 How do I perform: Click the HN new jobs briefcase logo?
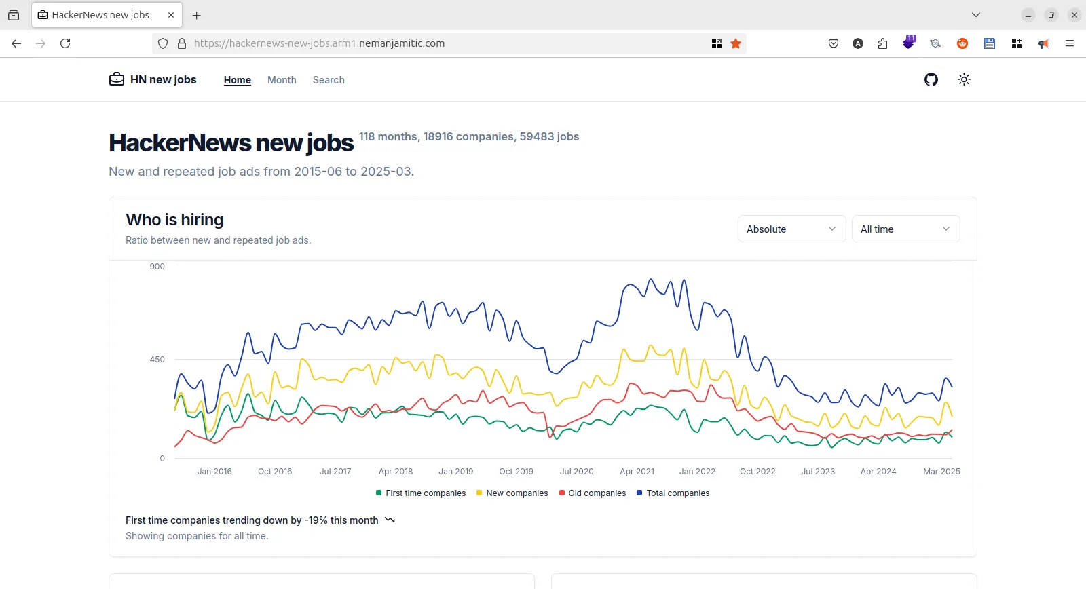pyautogui.click(x=117, y=79)
